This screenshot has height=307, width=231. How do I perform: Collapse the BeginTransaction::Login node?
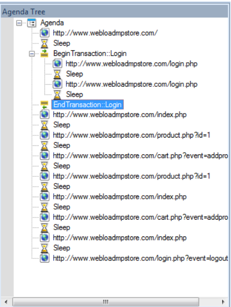point(32,54)
